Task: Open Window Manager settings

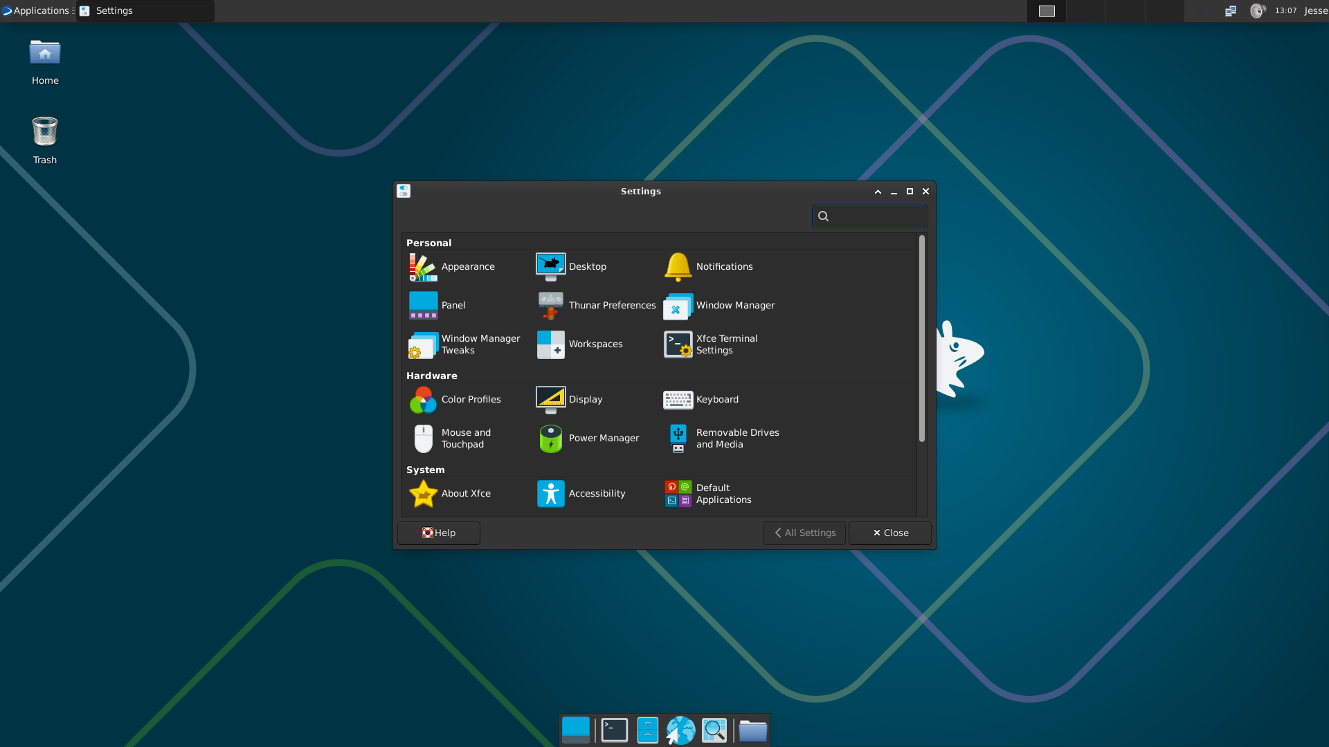Action: tap(719, 306)
